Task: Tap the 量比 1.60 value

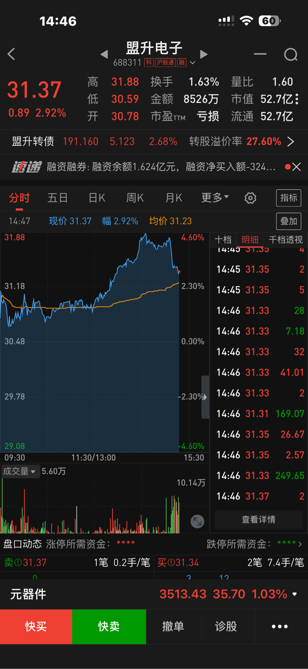Action: coord(282,82)
